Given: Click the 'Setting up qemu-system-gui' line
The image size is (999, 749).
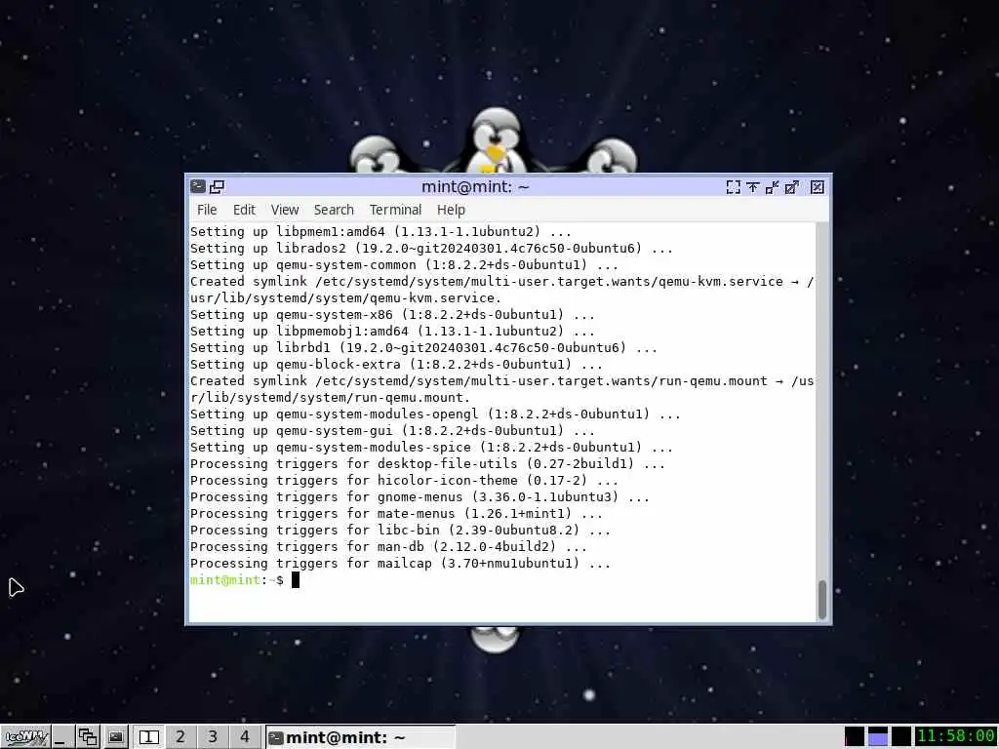Looking at the screenshot, I should (392, 430).
